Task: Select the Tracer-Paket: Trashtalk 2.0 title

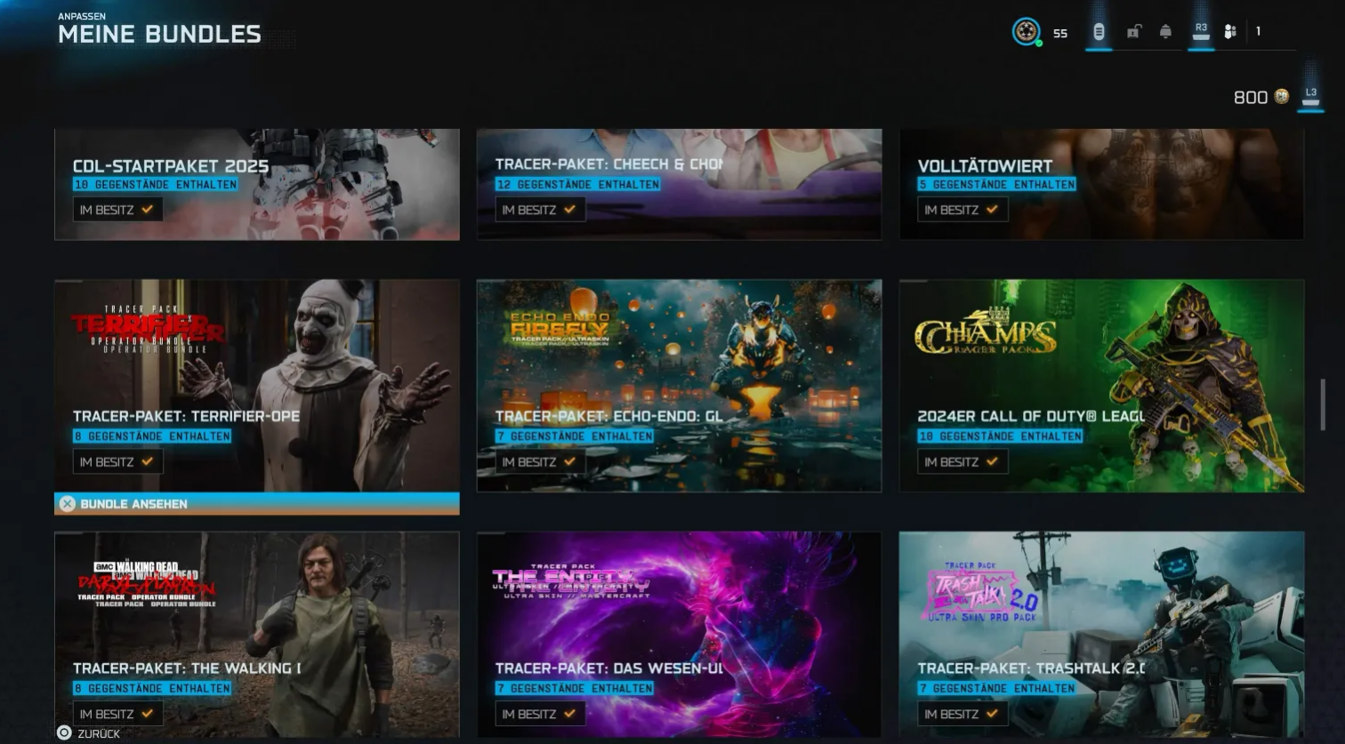Action: (1031, 668)
